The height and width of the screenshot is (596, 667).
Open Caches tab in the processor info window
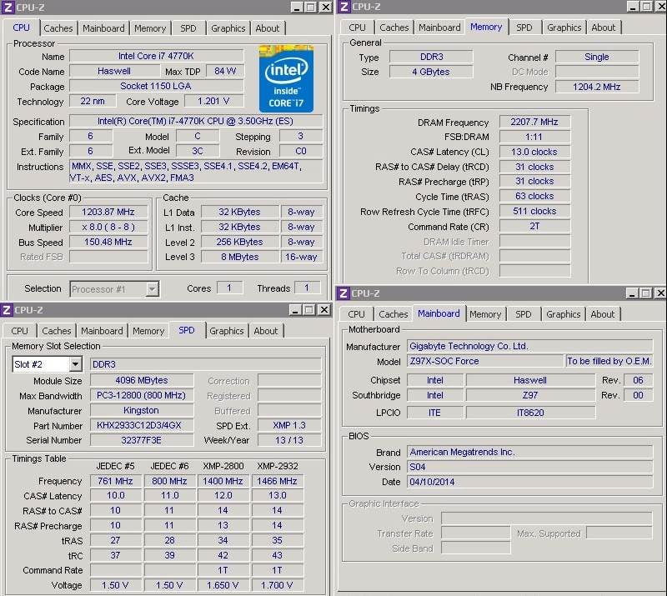[x=58, y=28]
